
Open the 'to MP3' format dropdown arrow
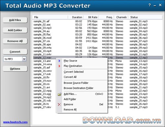[24, 59]
